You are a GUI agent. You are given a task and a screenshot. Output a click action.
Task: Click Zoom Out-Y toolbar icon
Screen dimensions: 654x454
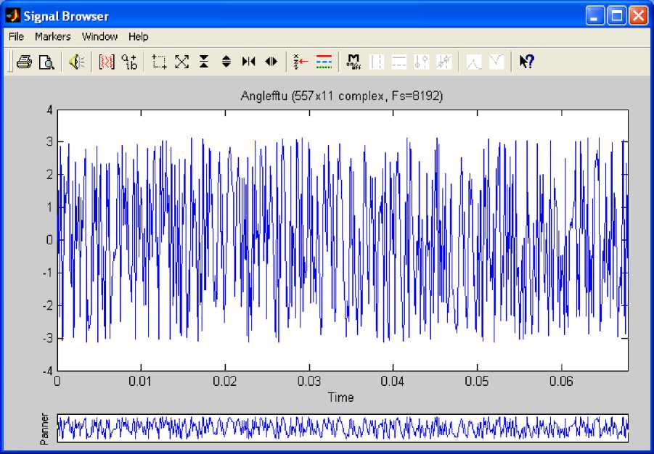(226, 62)
